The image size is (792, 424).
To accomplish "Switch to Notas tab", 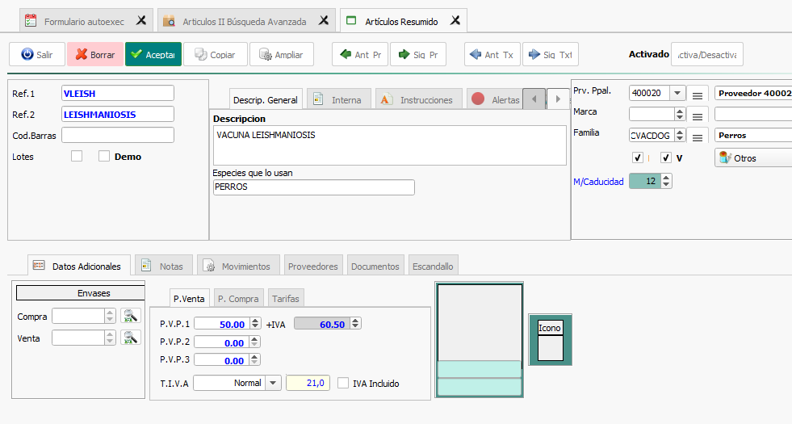I will tap(164, 266).
